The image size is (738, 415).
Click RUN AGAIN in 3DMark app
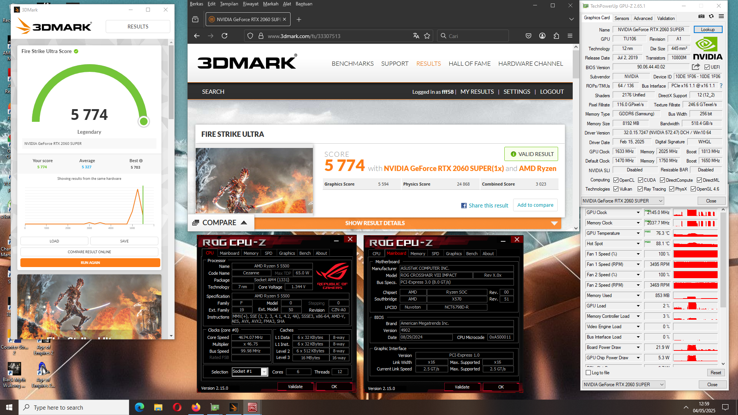click(90, 263)
